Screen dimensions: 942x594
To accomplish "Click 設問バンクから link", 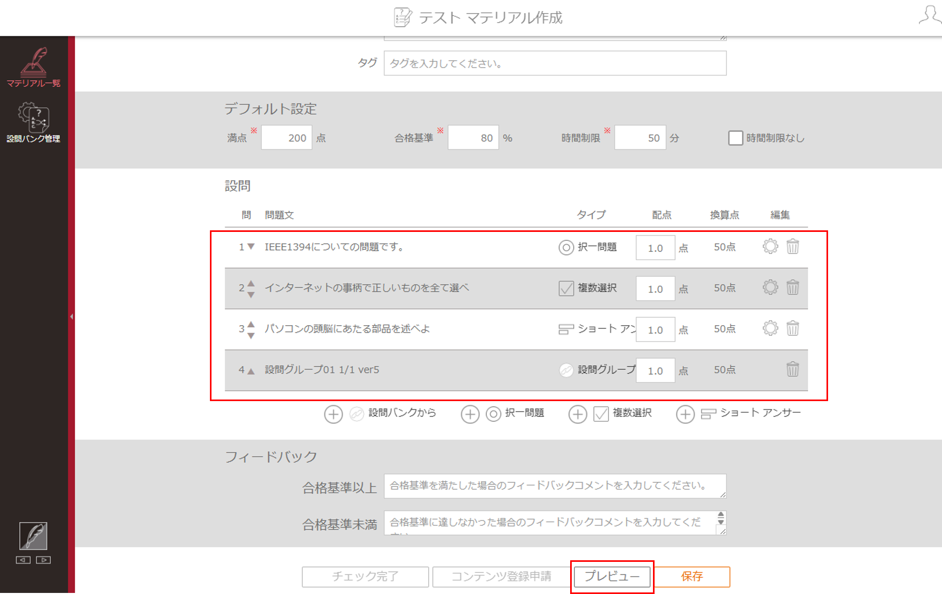I will (402, 413).
